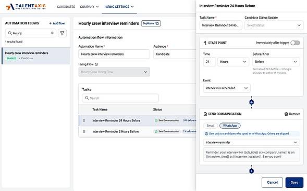Screen dimensions: 307x191
Task: Cancel the task edits
Action: (272, 182)
